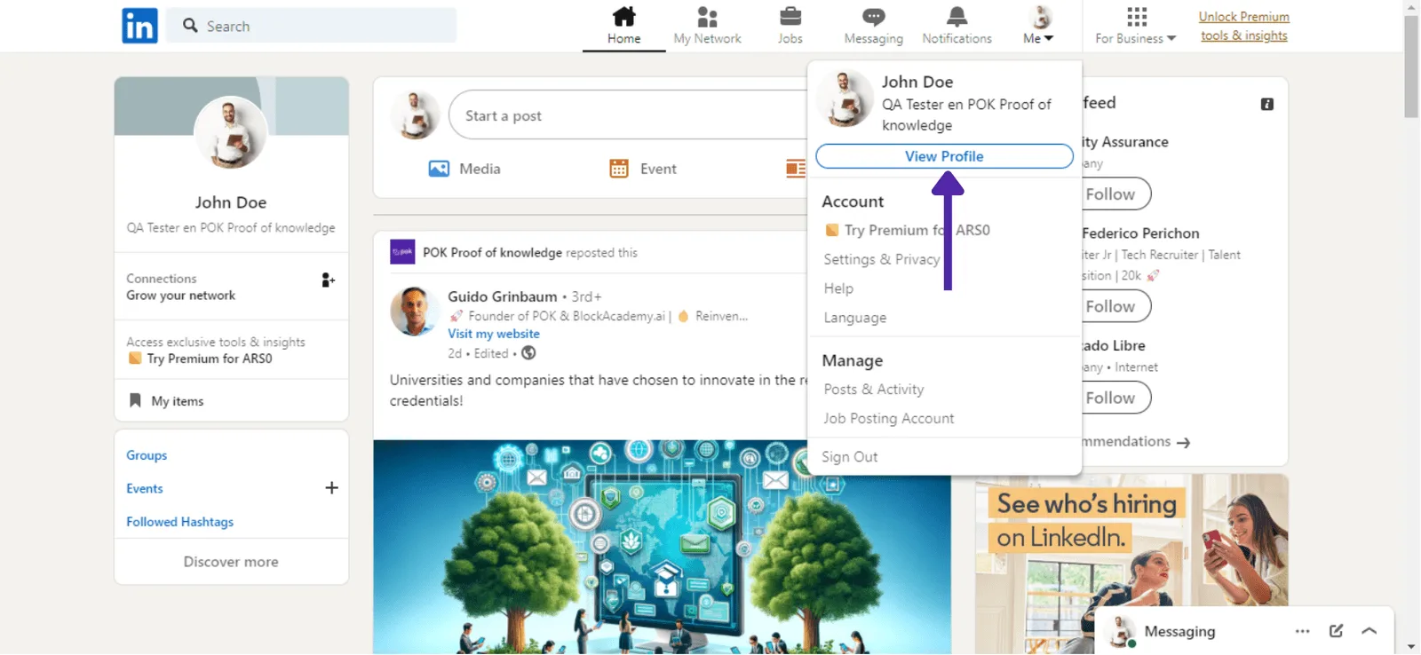Follow the Visit my website link
The image size is (1421, 655).
[x=494, y=334]
